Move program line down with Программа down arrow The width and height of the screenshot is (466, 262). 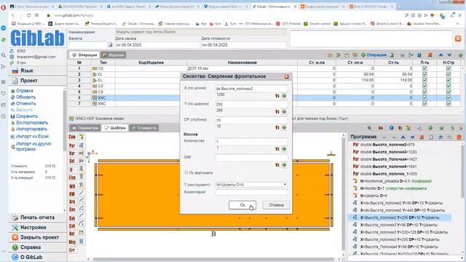click(x=413, y=137)
